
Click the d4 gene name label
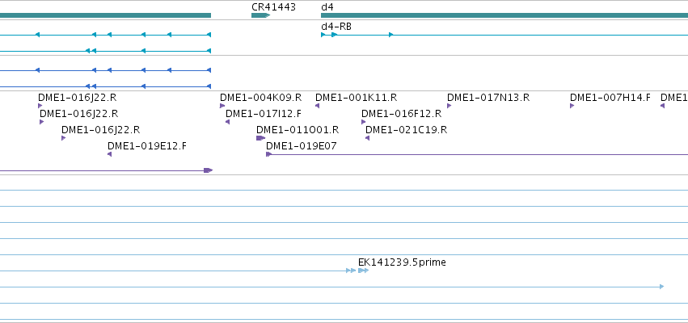(x=327, y=7)
